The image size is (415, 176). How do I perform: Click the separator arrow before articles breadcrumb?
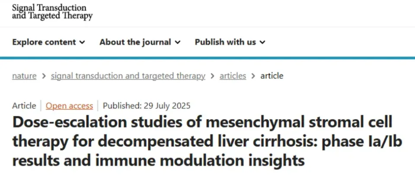[212, 76]
